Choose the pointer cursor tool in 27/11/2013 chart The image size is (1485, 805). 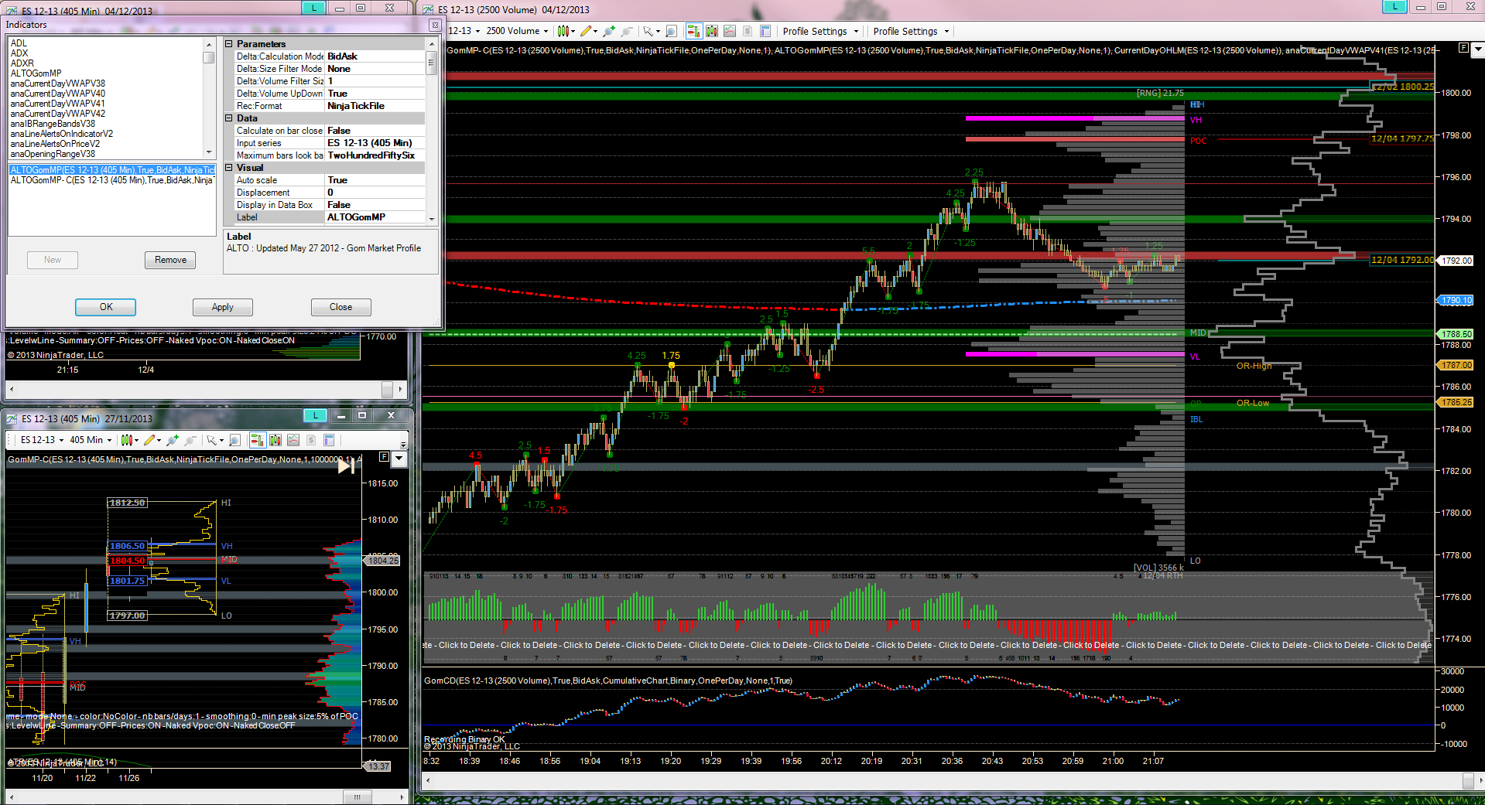(214, 440)
